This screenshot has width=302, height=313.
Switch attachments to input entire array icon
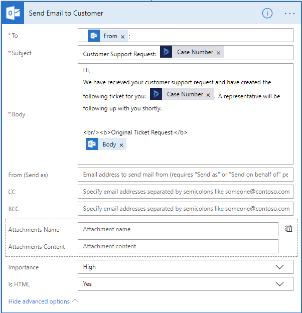[x=288, y=229]
